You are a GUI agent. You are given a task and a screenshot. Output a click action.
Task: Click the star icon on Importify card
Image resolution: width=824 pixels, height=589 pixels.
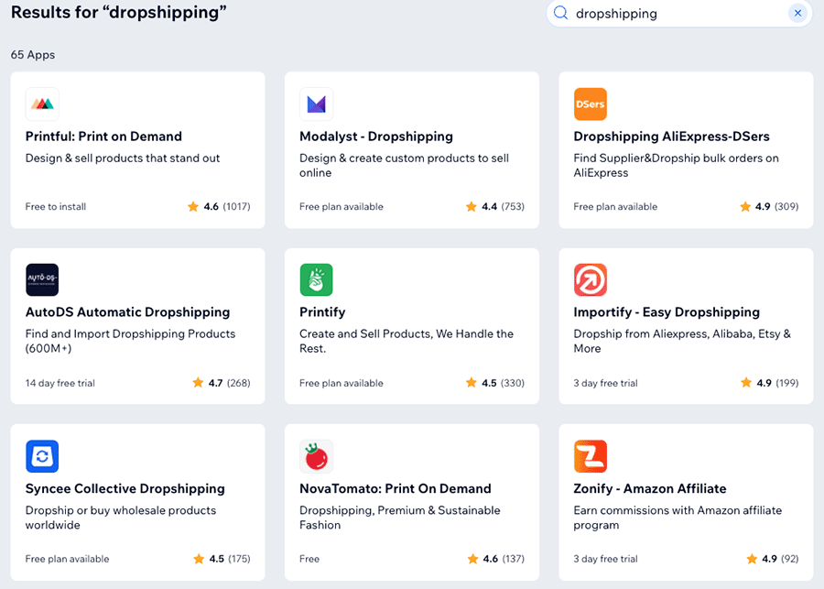pos(746,383)
